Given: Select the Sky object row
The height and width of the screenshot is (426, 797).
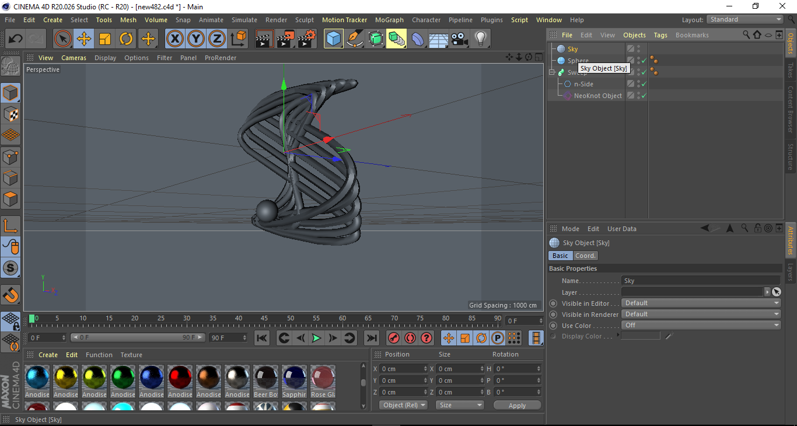Looking at the screenshot, I should click(665, 49).
